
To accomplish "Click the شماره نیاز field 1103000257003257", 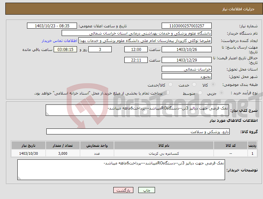I will click(187, 26).
